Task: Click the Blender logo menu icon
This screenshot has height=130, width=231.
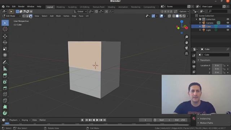Action: coord(3,6)
